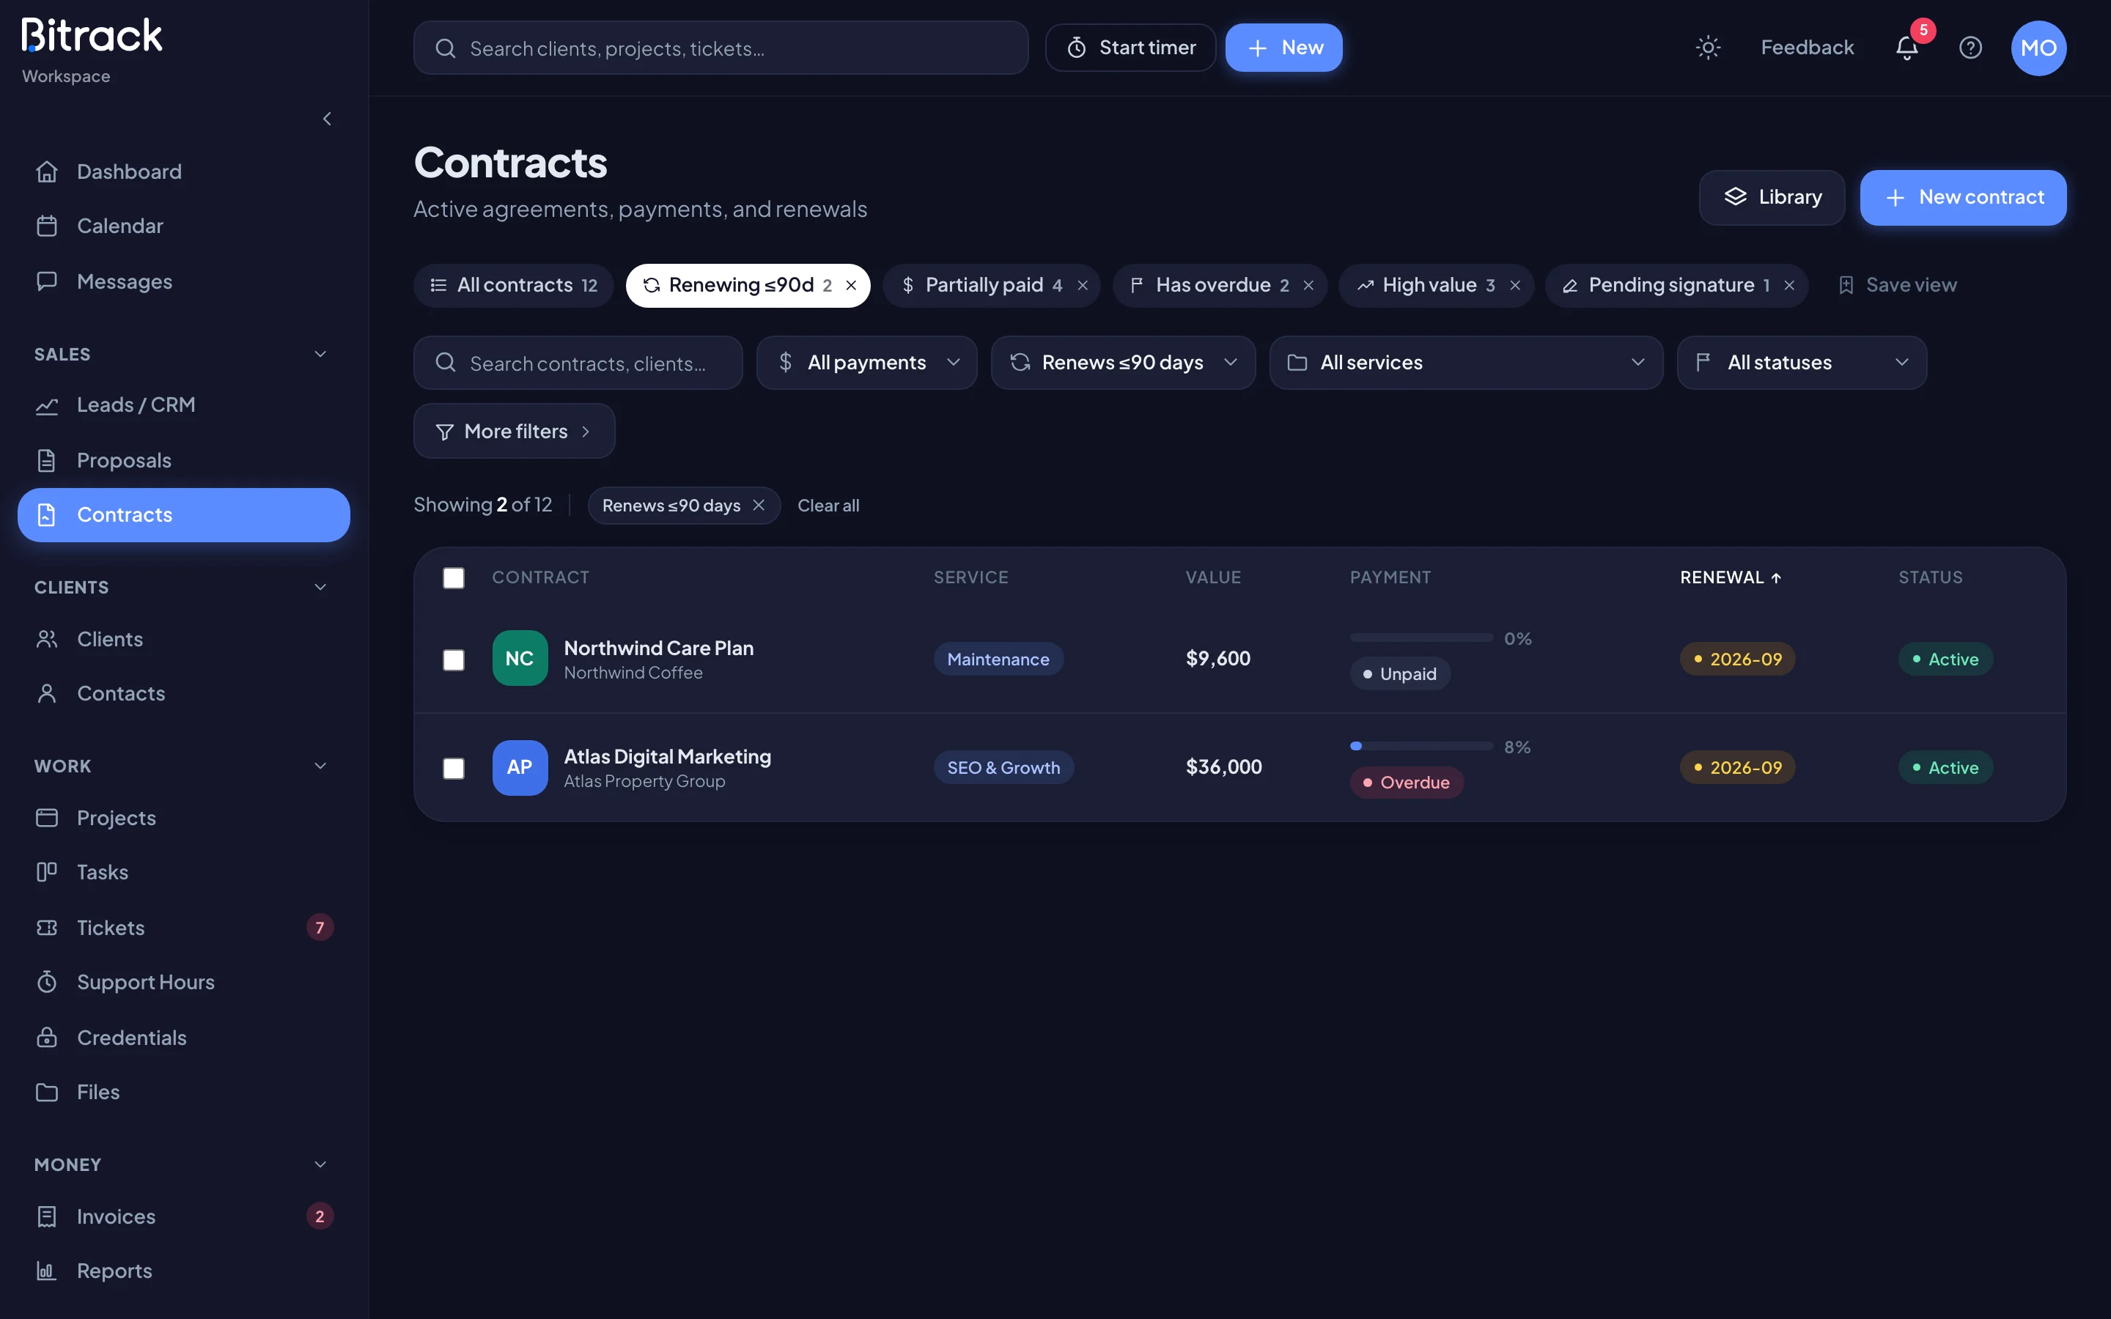Collapse the WORK sidebar section
Screen dimensions: 2111x1319
(320, 766)
